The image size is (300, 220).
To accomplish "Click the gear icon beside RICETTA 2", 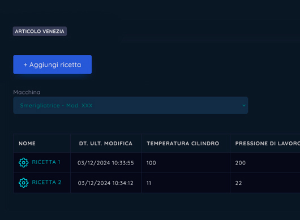I will point(24,183).
